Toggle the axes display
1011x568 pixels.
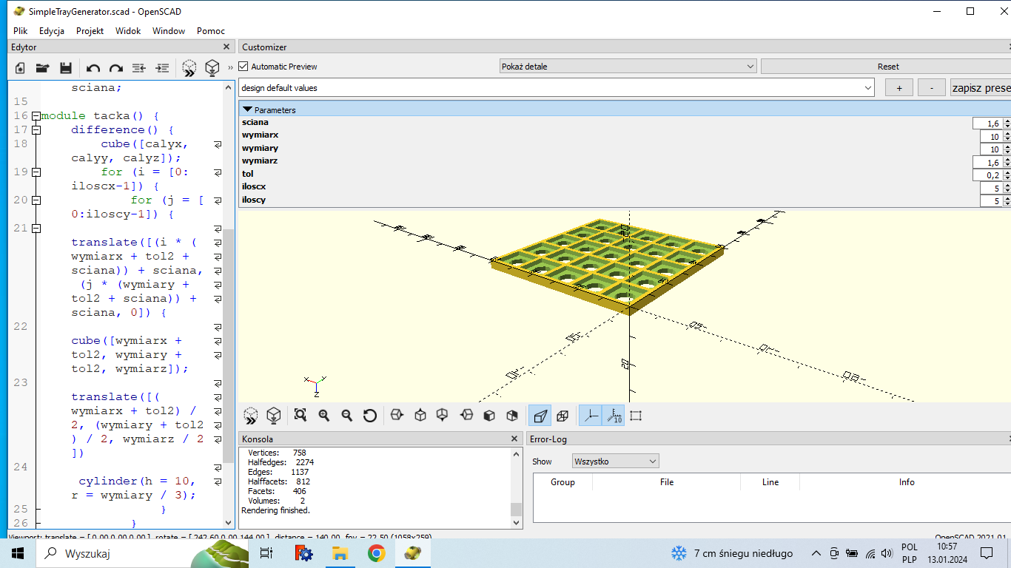[590, 415]
